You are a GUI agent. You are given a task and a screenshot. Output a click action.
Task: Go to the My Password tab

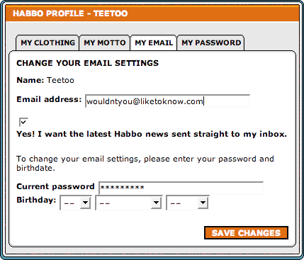211,43
